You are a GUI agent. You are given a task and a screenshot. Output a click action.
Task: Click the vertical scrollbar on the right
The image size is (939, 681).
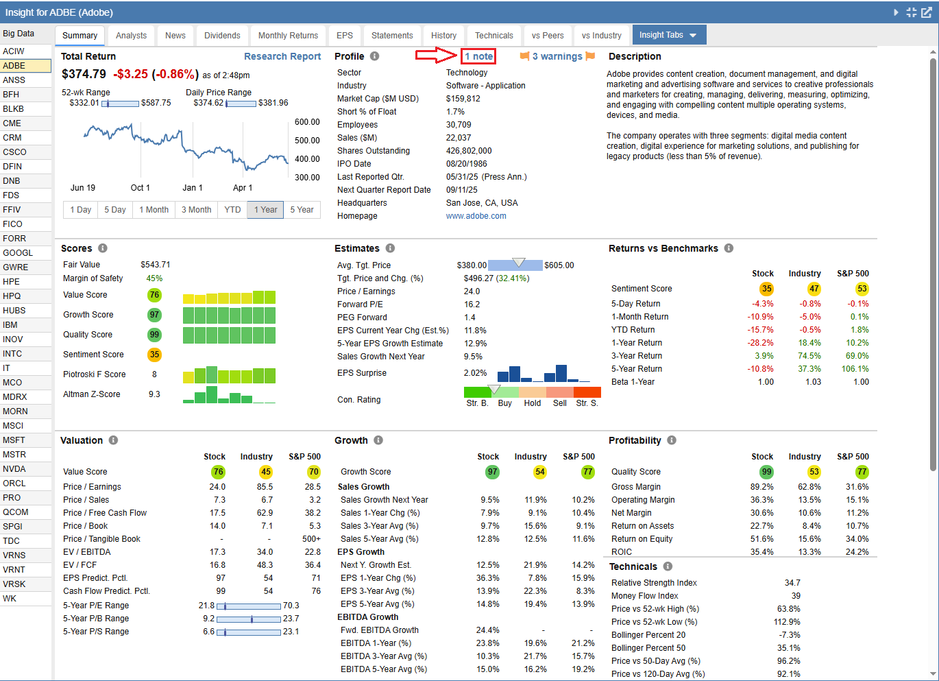point(933,264)
